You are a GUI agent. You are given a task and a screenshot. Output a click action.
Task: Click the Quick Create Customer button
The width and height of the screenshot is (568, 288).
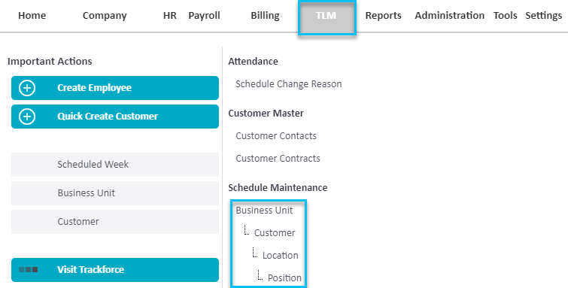(x=115, y=117)
